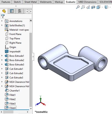Click the manager tabs left arrow
Screen dimensions: 112x114
click(27, 12)
